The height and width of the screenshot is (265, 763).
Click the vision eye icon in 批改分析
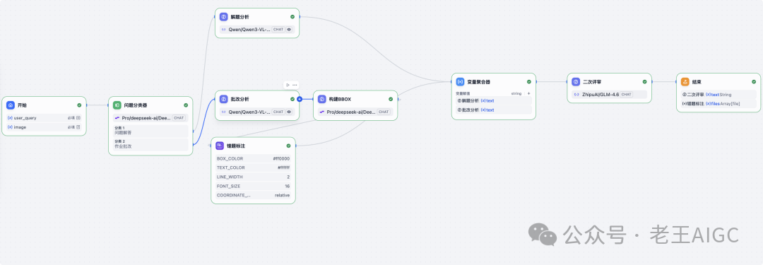(x=289, y=112)
